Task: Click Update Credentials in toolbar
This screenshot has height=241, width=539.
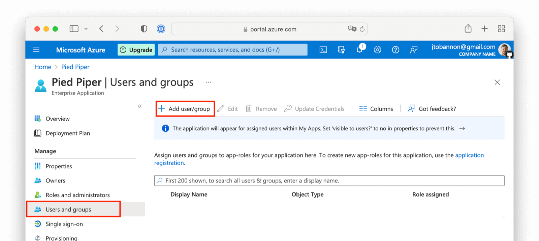Action: pyautogui.click(x=314, y=109)
